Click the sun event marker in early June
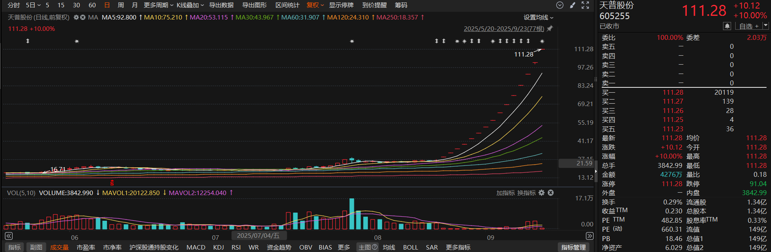The image size is (771, 252). click(76, 41)
